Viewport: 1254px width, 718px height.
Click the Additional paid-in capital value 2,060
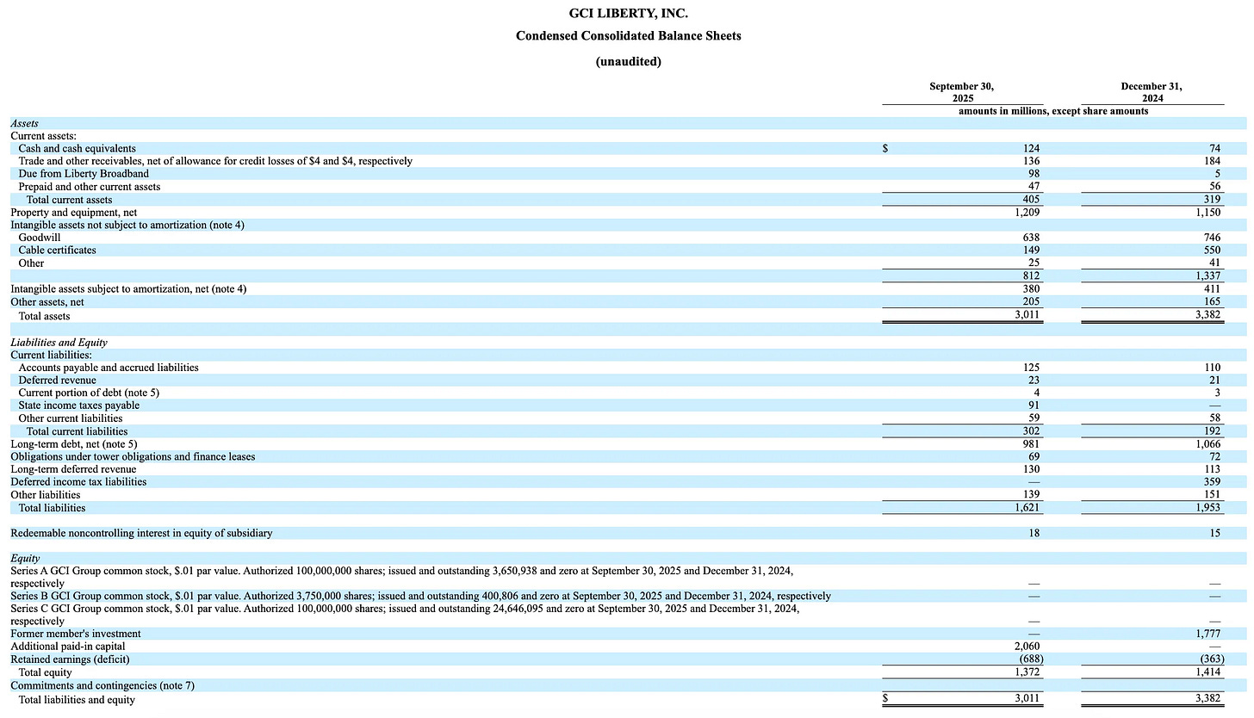[1027, 647]
